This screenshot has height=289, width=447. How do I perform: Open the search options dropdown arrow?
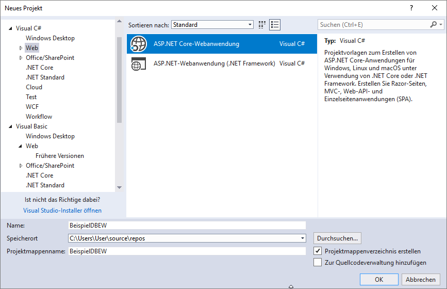pyautogui.click(x=441, y=25)
